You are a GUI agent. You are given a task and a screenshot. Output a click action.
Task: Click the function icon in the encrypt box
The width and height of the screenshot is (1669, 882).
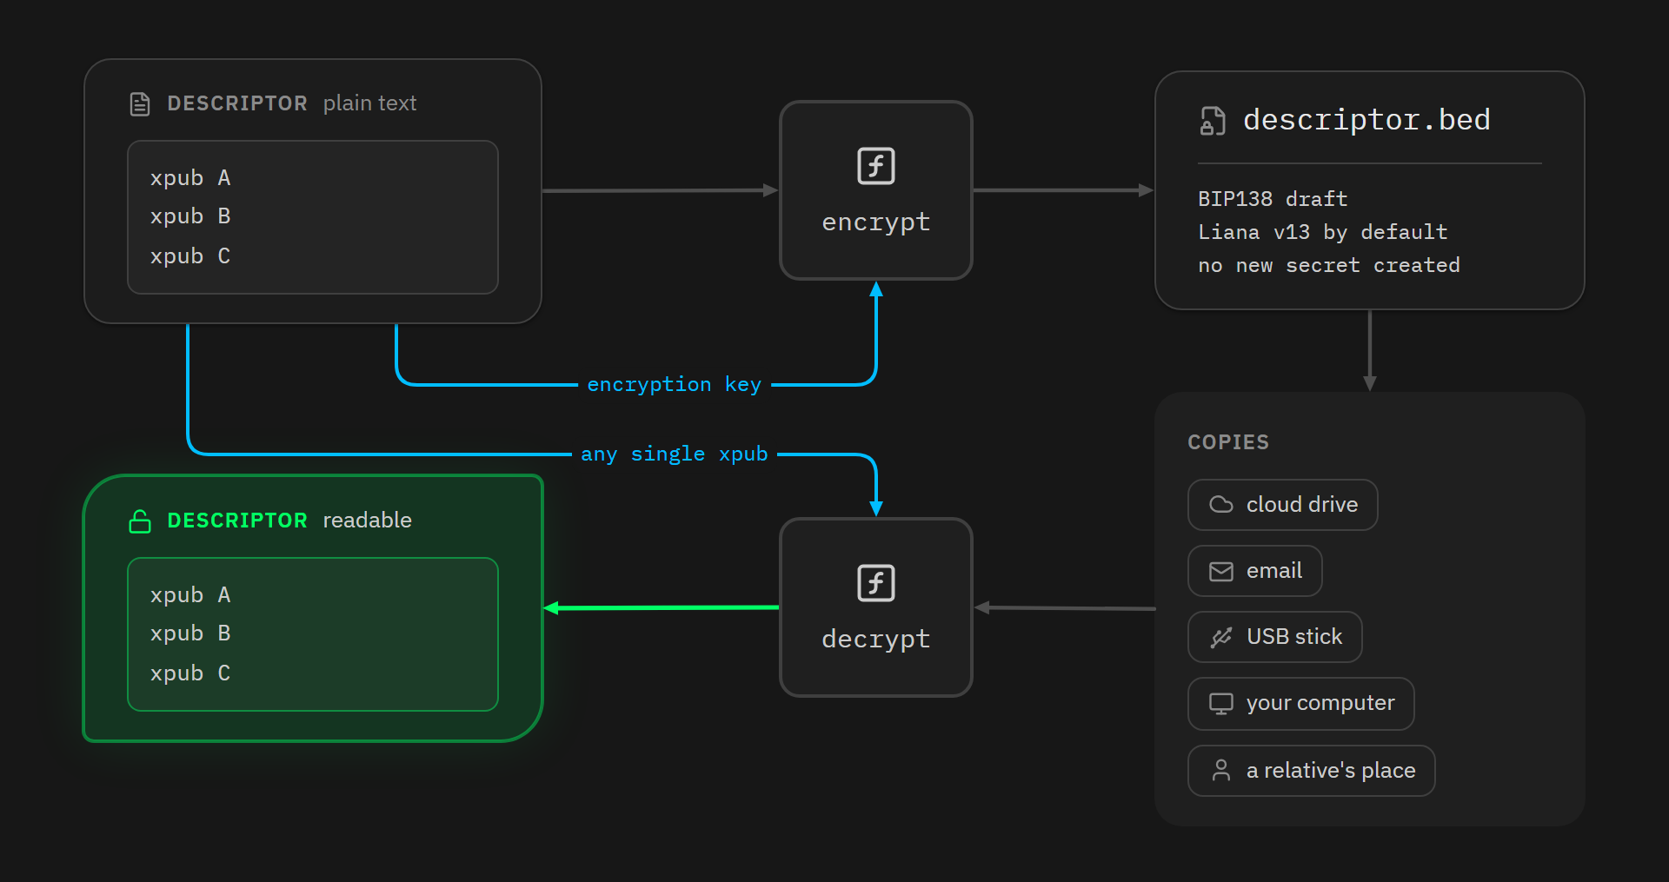point(875,166)
